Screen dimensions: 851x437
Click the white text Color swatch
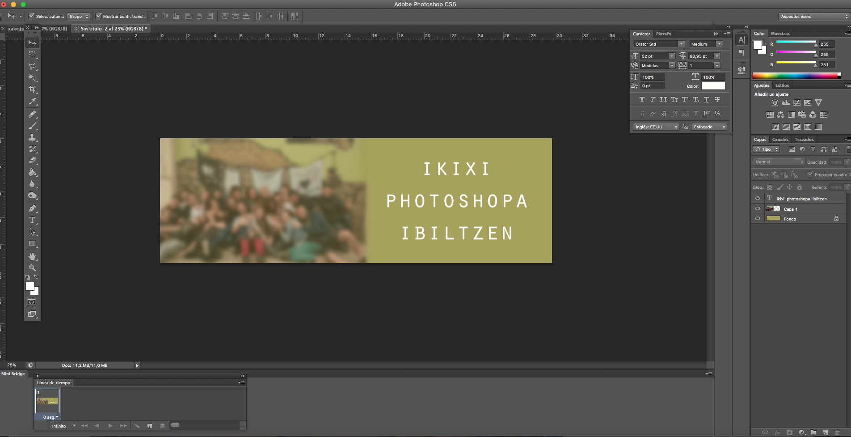pos(713,86)
